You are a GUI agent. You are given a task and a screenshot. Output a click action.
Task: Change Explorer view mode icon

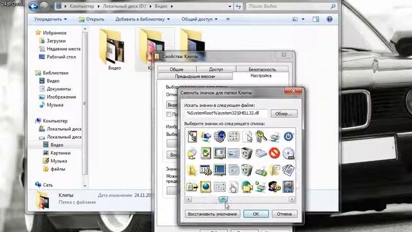click(x=295, y=19)
